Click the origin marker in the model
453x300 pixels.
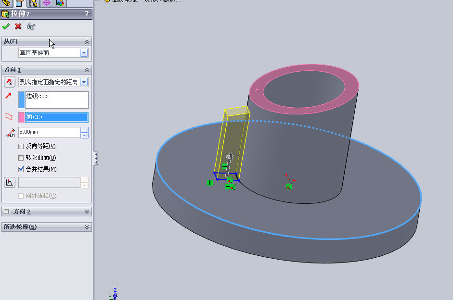click(289, 179)
